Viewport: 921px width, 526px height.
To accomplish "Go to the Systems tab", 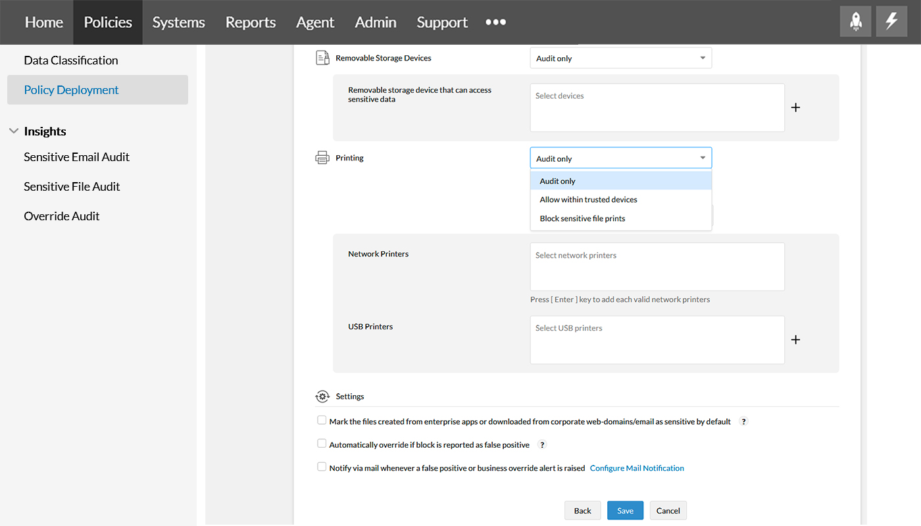I will click(x=178, y=22).
